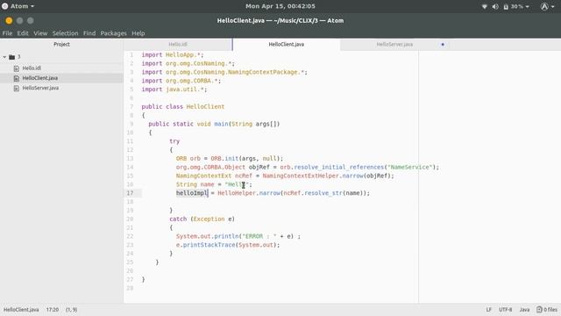Click the battery 30% indicator
Viewport: 561px width, 316px height.
click(514, 6)
